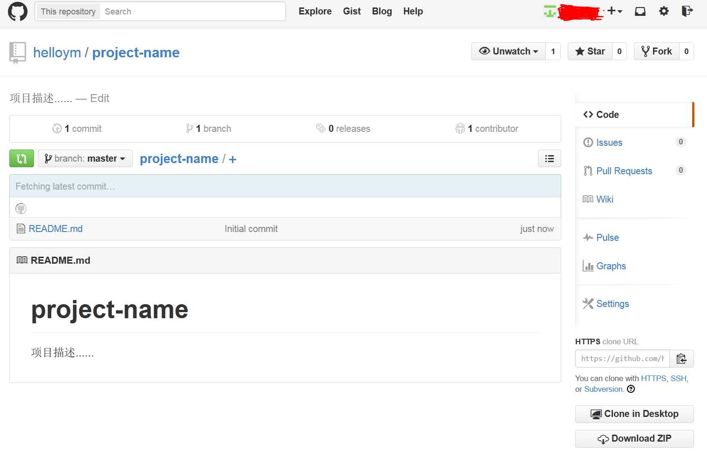Star the project-name repository
707x471 pixels.
(x=590, y=51)
